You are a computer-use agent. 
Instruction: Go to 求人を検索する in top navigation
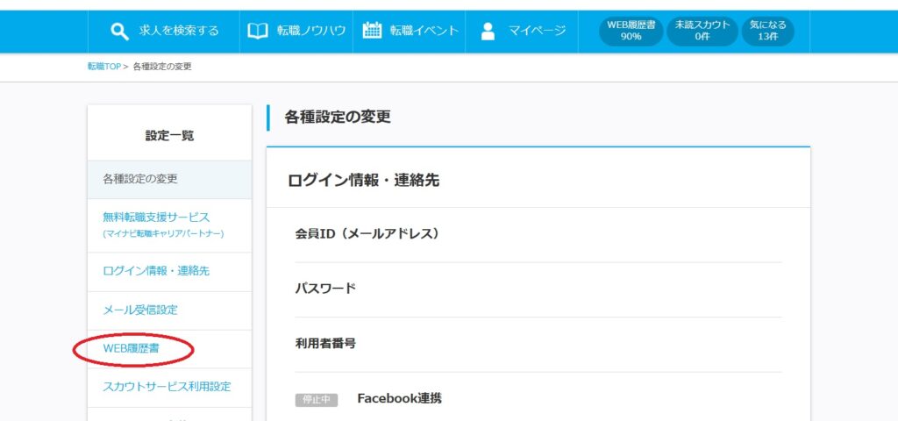point(178,31)
